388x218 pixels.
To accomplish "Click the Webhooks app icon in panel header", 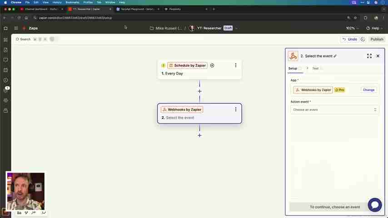I will tap(293, 56).
